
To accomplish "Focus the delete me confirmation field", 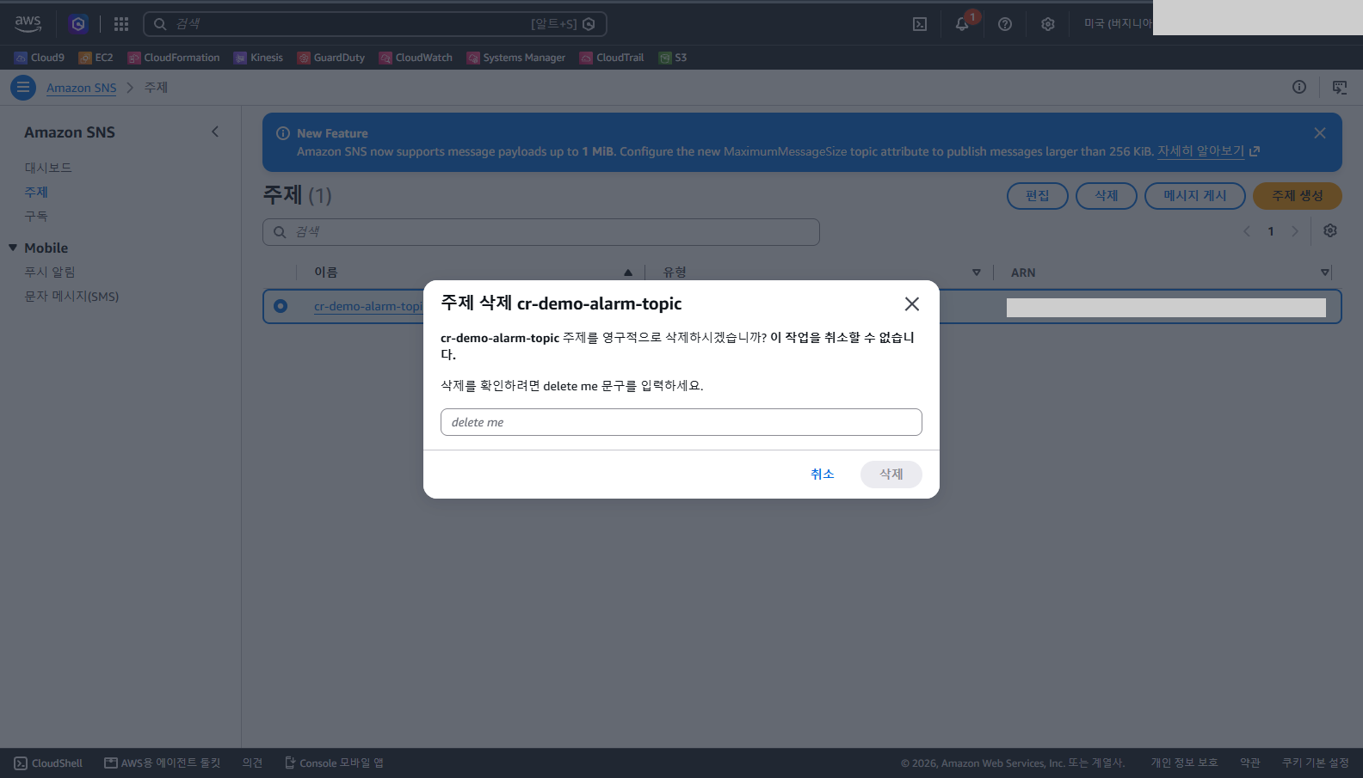I will pos(681,422).
